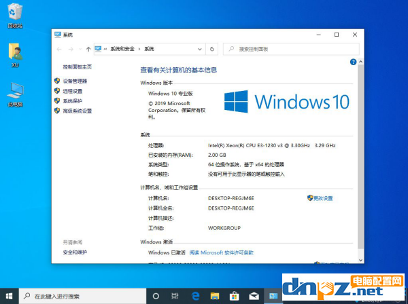
Task: Expand the breadcrumb chevron after 系统和安全
Action: (x=139, y=49)
